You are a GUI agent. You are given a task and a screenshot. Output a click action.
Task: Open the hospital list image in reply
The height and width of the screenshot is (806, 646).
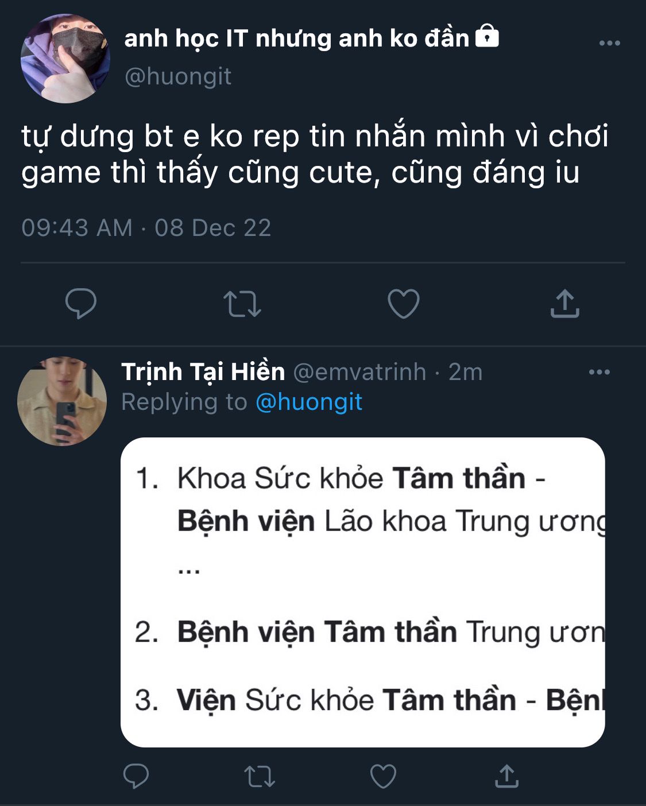point(362,592)
